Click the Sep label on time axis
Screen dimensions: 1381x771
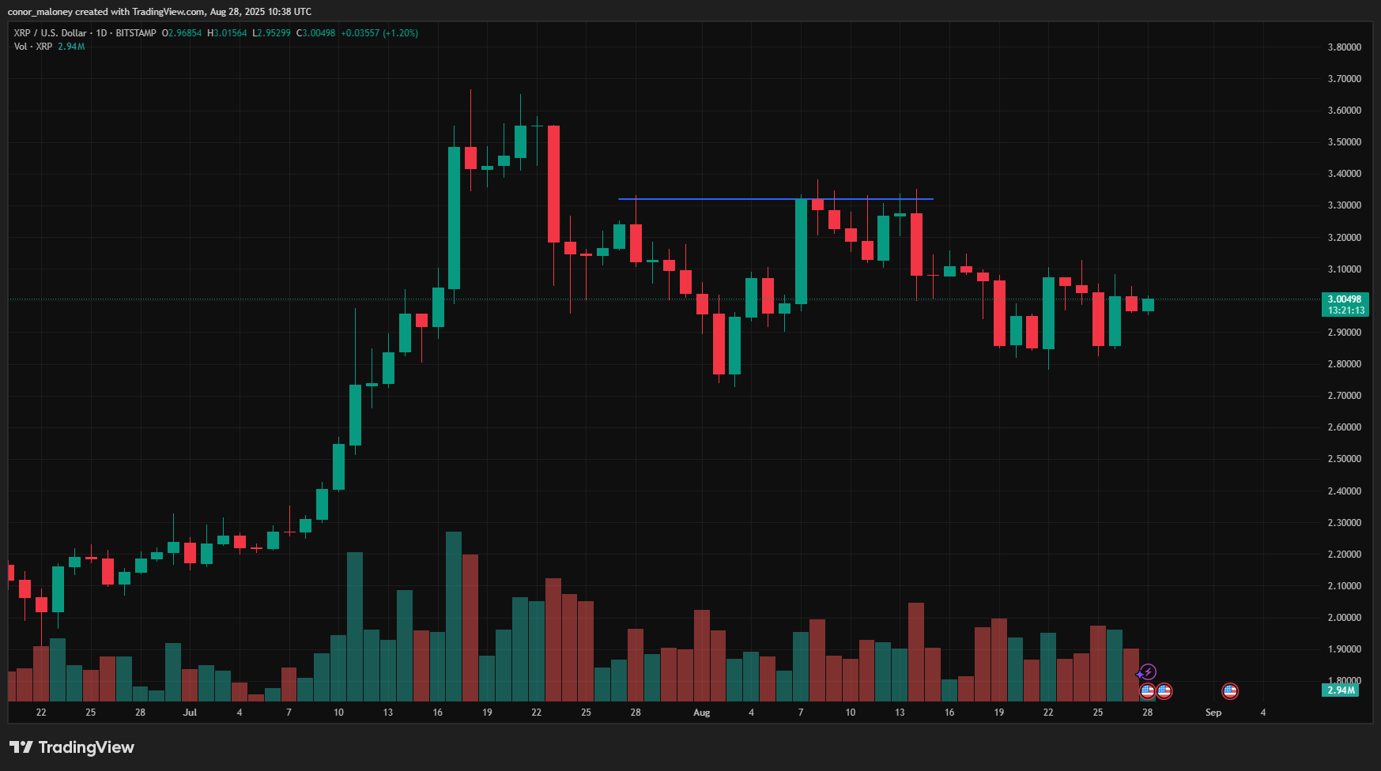1213,713
